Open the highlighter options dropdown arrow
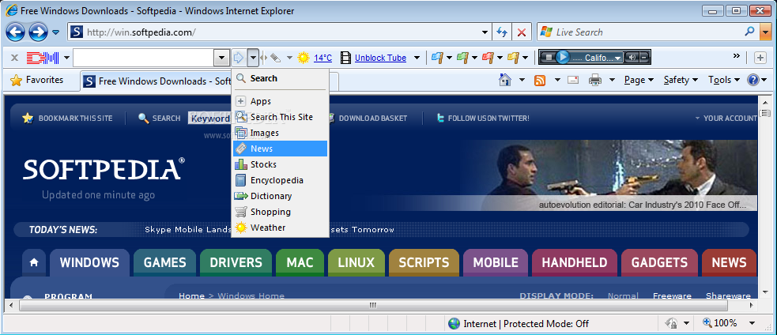Image resolution: width=777 pixels, height=335 pixels. 289,58
